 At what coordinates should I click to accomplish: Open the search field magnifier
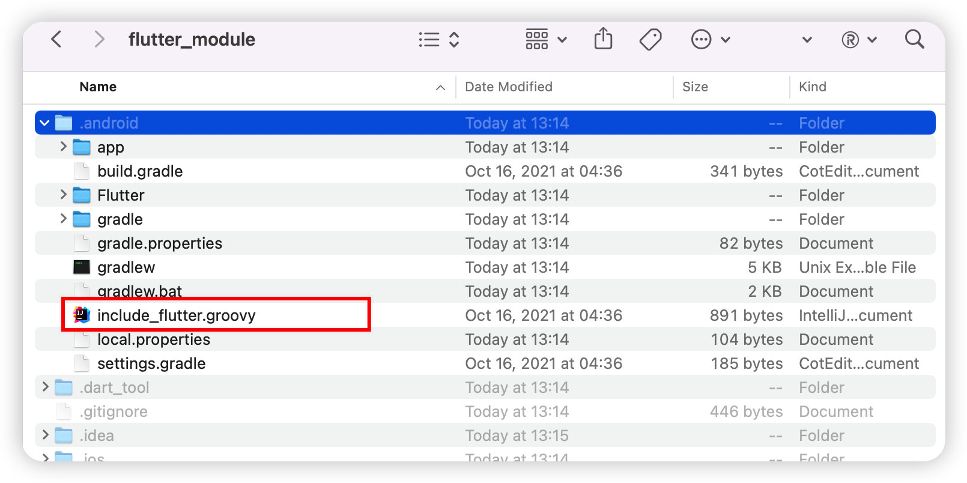[914, 39]
